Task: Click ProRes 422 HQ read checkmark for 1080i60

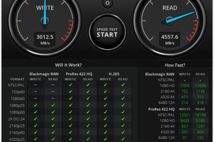Action: (x=88, y=98)
